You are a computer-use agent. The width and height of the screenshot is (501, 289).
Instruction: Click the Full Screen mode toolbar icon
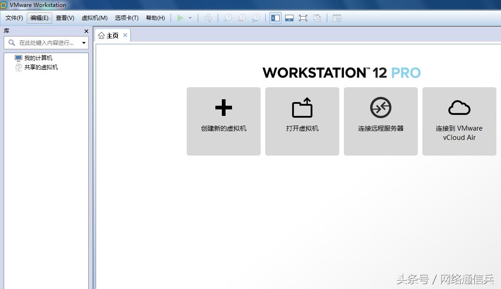(x=303, y=18)
